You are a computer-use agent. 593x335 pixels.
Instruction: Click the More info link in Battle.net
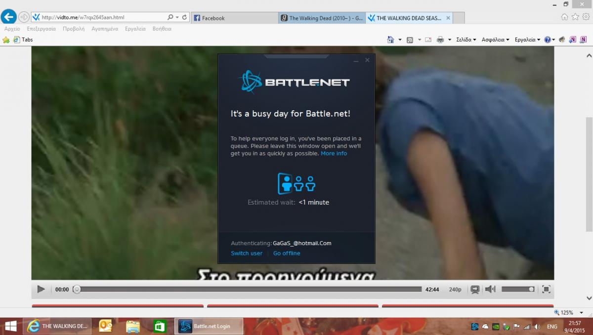pyautogui.click(x=334, y=154)
